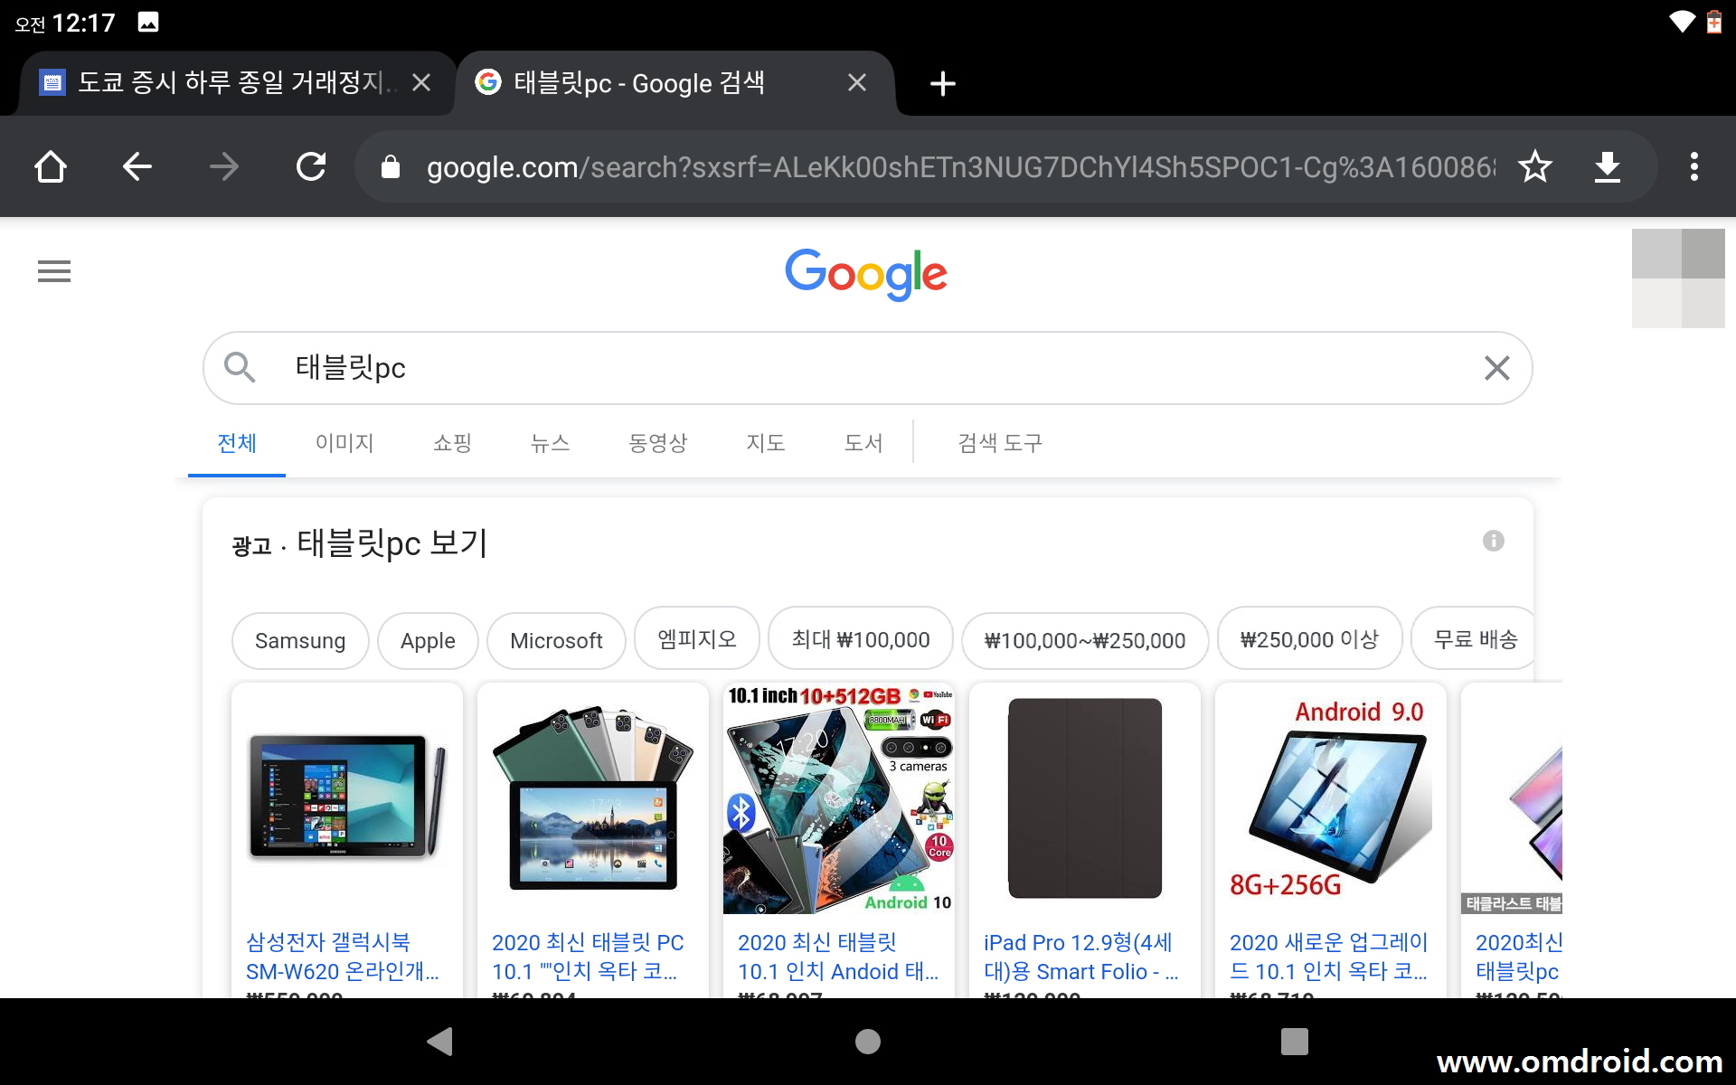The height and width of the screenshot is (1085, 1736).
Task: Open 2020 최신 태블릿 PC 10.1 link
Action: coord(588,957)
